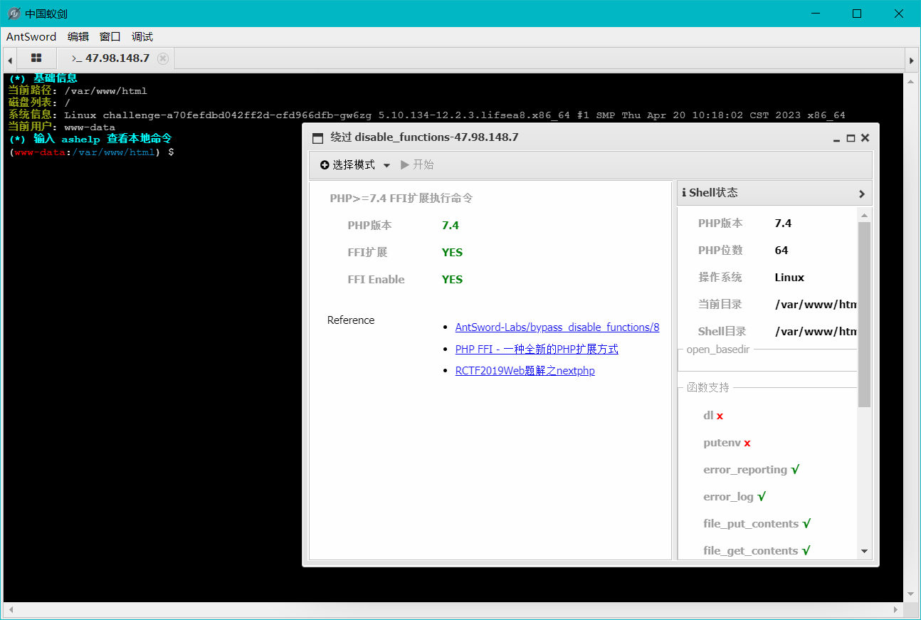Open the 编辑 menu
The image size is (921, 620).
pyautogui.click(x=78, y=37)
